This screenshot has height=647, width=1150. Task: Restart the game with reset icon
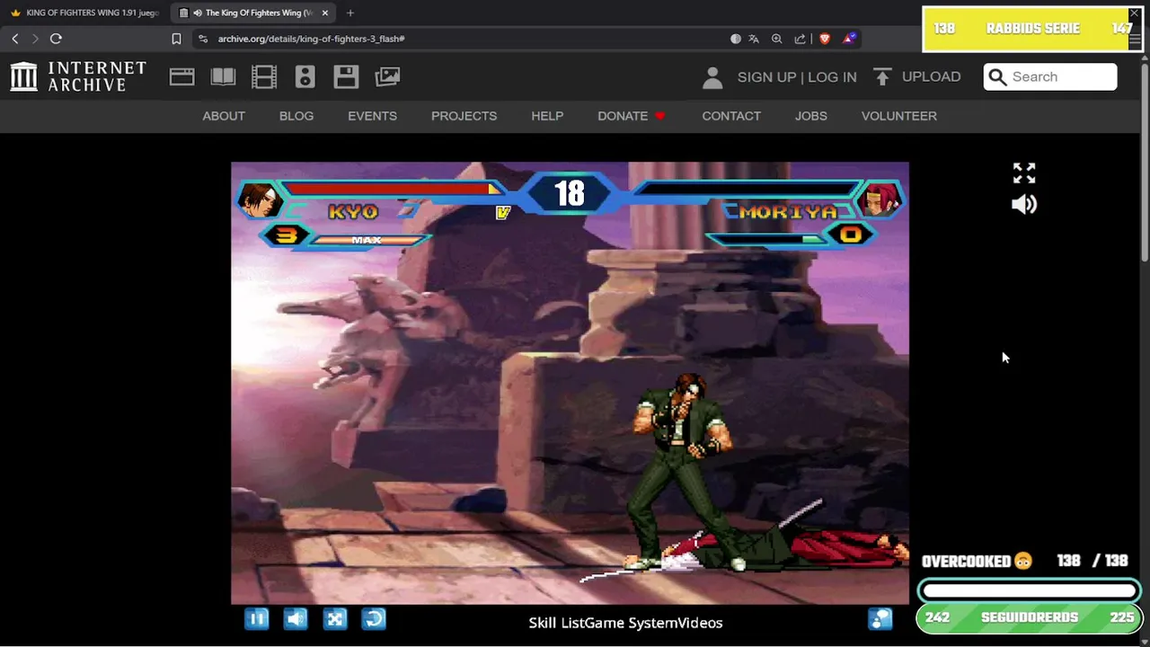[x=374, y=618]
